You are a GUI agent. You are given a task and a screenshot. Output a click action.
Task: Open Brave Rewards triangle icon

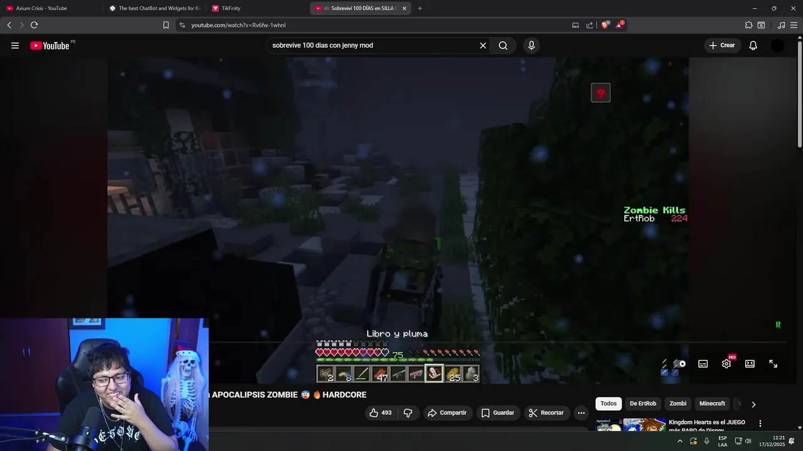(x=620, y=25)
